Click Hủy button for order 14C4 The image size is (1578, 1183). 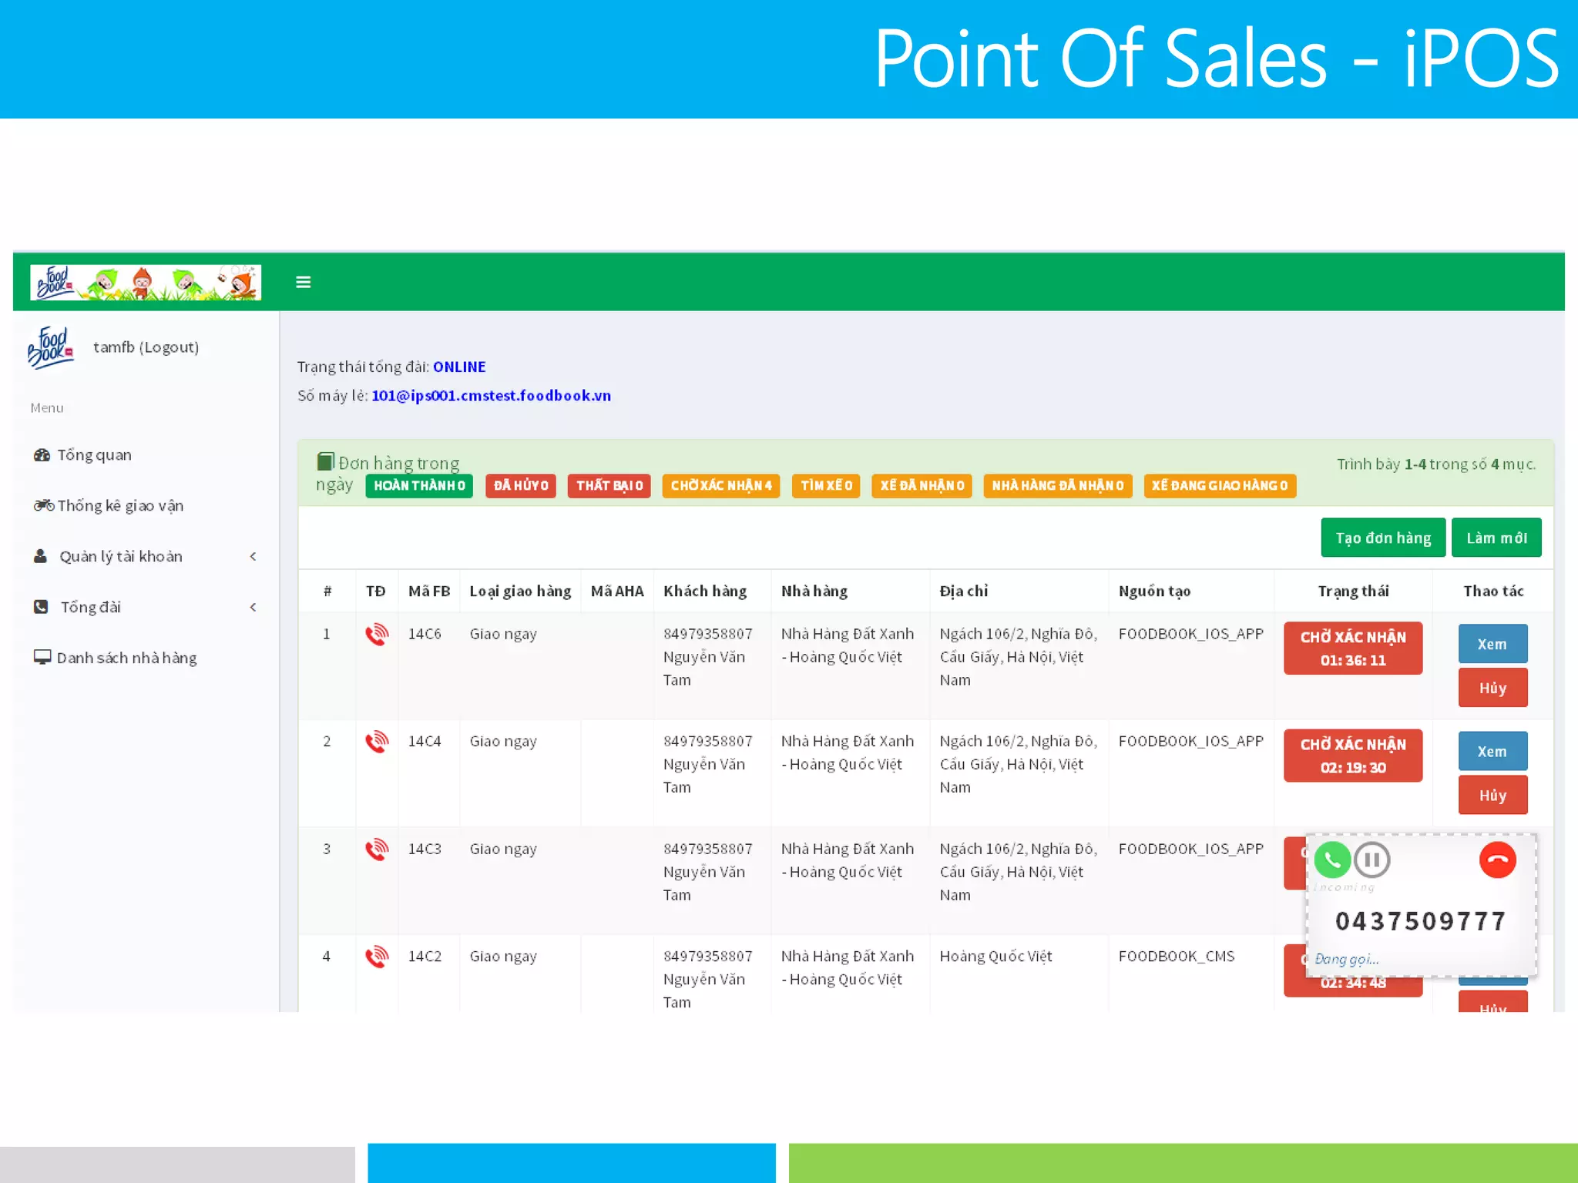click(x=1492, y=796)
